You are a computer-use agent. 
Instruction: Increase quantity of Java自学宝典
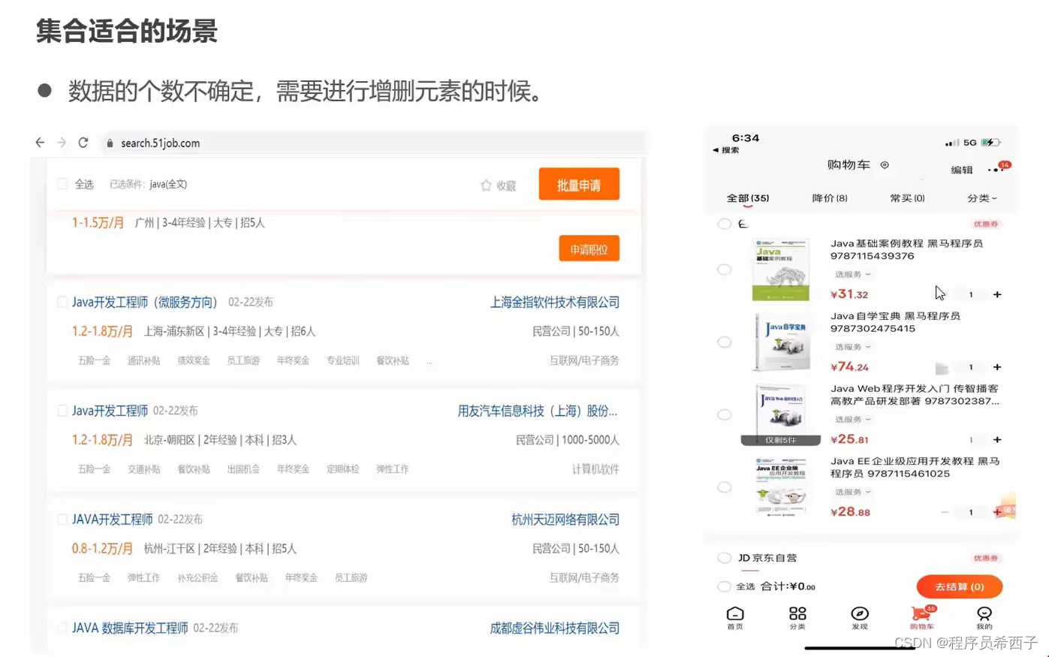pyautogui.click(x=997, y=367)
